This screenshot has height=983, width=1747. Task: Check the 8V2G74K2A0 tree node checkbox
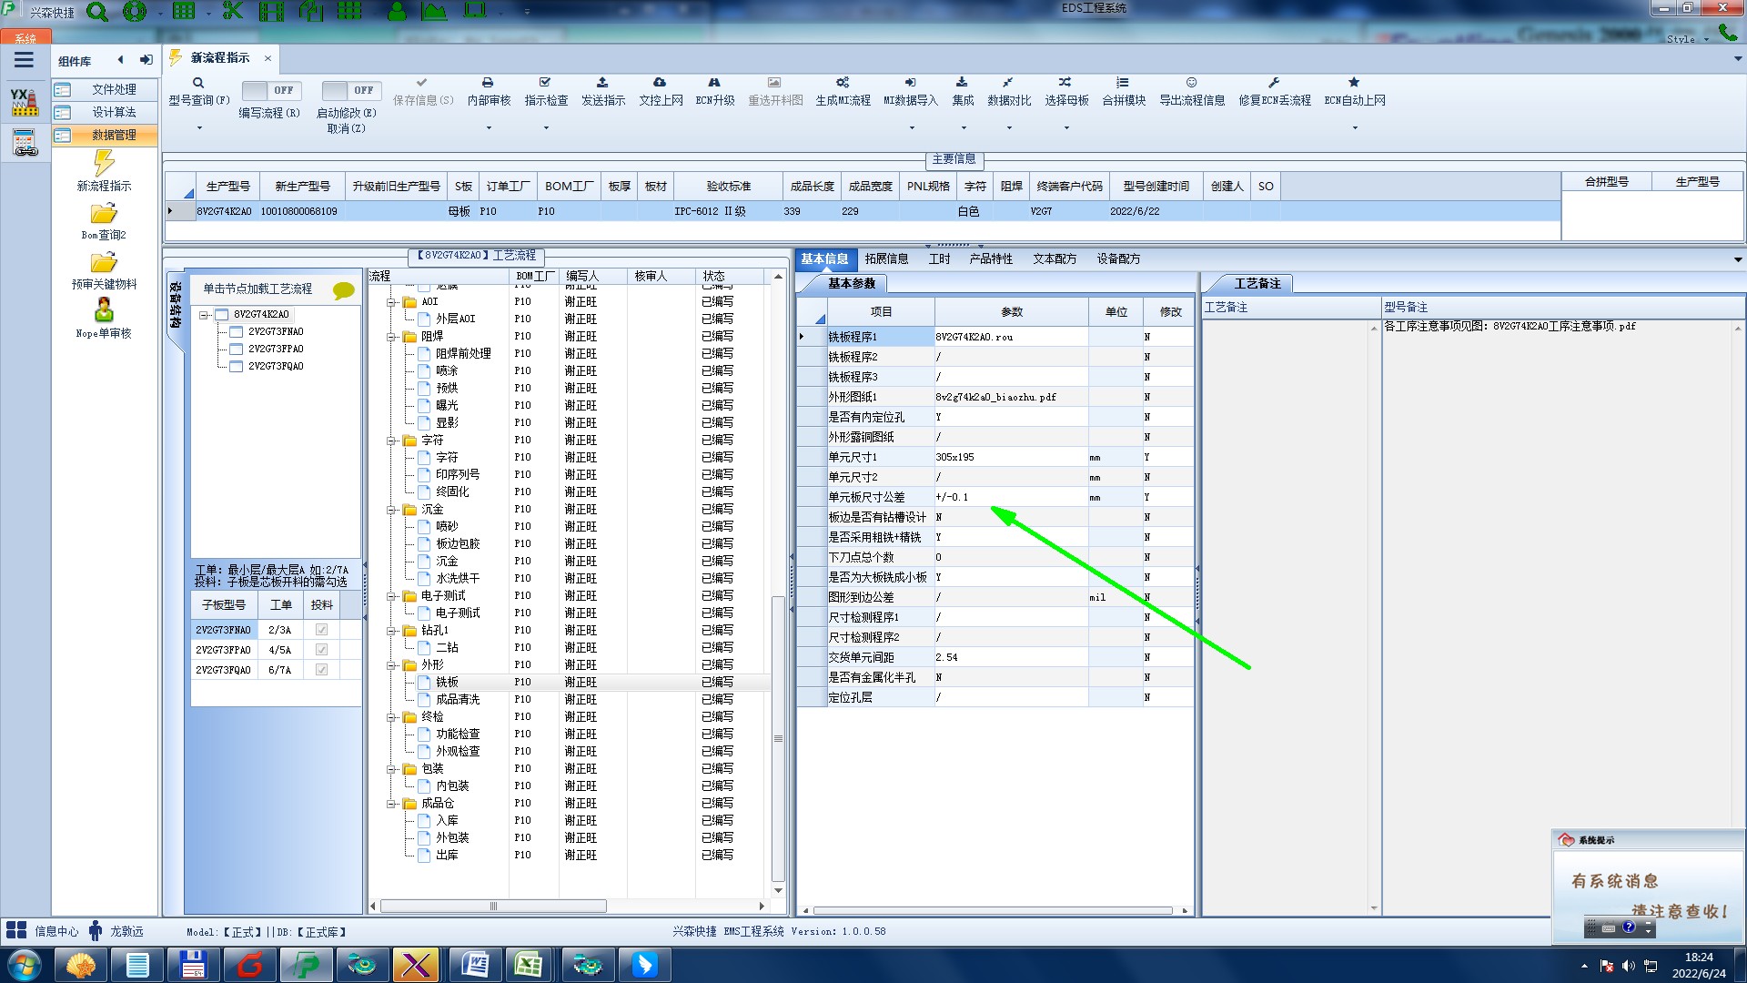coord(222,315)
